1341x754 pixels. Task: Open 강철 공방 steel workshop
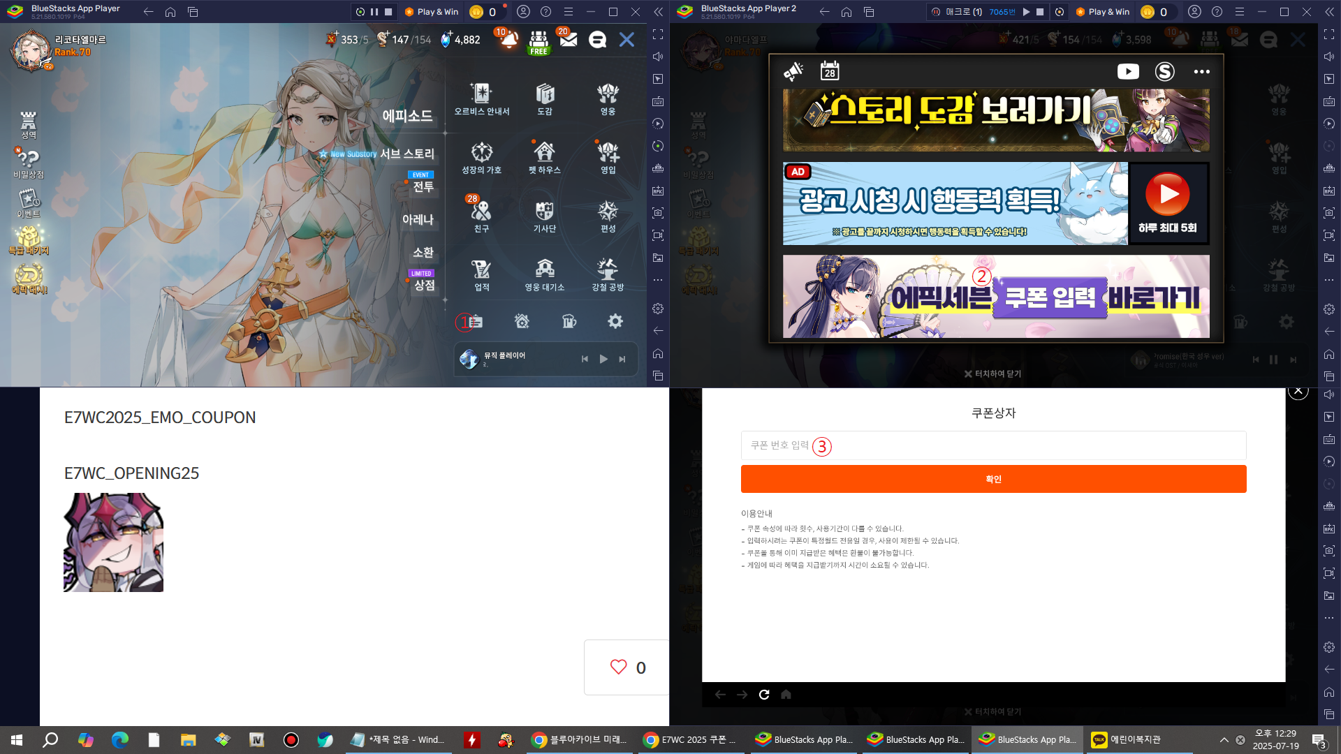[x=608, y=274]
